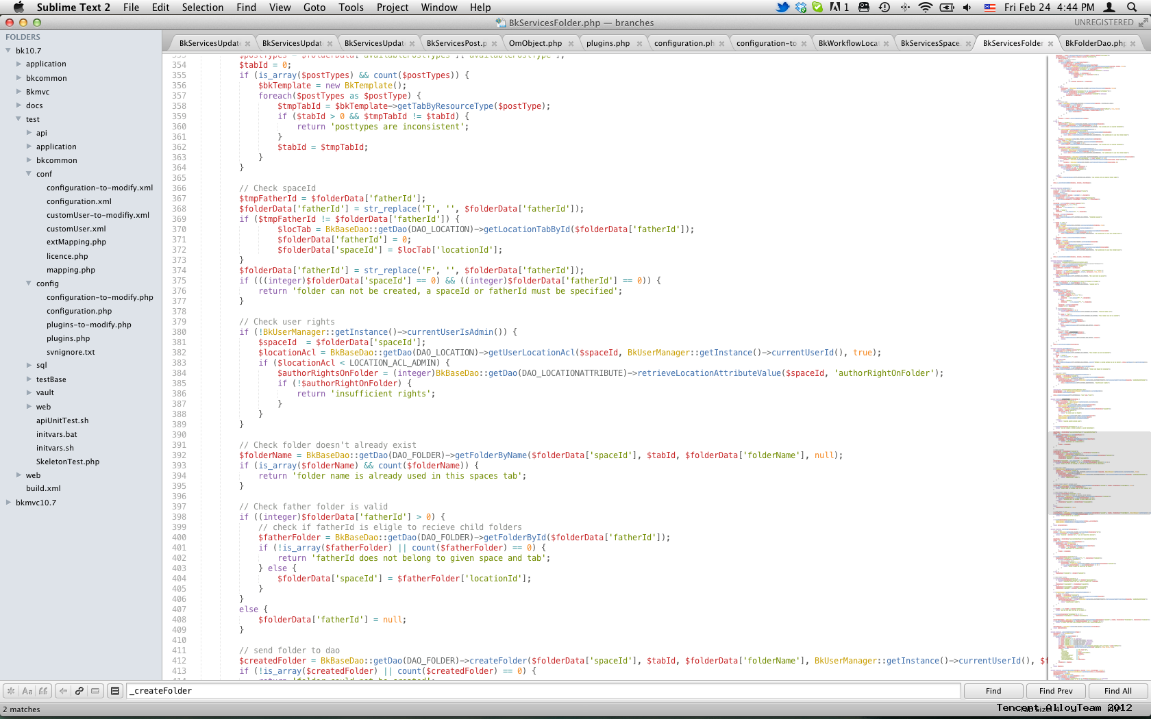The height and width of the screenshot is (719, 1151).
Task: Open Spotlight search magnifier icon
Action: coord(1132,8)
